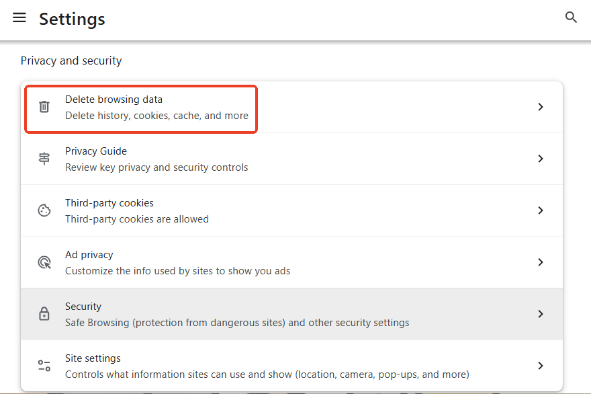591x394 pixels.
Task: Expand the Delete browsing data row chevron
Action: (541, 106)
